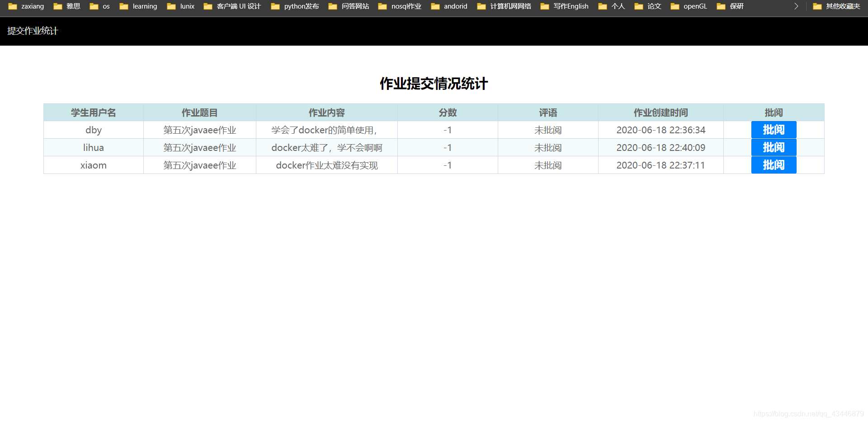Screen dimensions: 868x422
Task: Click the 分数 column header
Action: click(448, 113)
